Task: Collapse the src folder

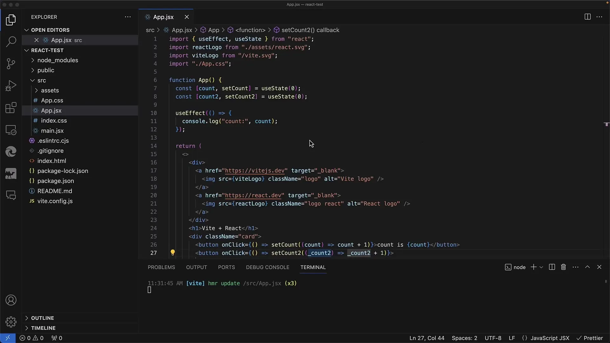Action: [x=80, y=80]
